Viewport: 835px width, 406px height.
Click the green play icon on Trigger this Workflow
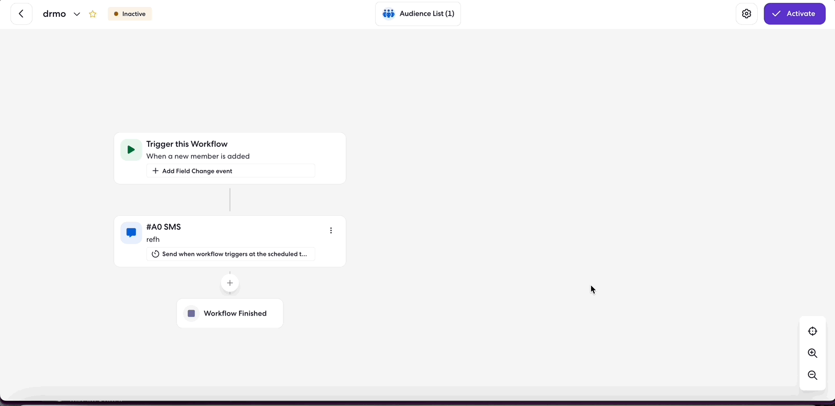(x=131, y=149)
